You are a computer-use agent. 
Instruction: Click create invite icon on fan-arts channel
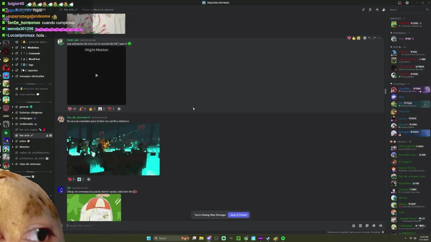[x=47, y=135]
